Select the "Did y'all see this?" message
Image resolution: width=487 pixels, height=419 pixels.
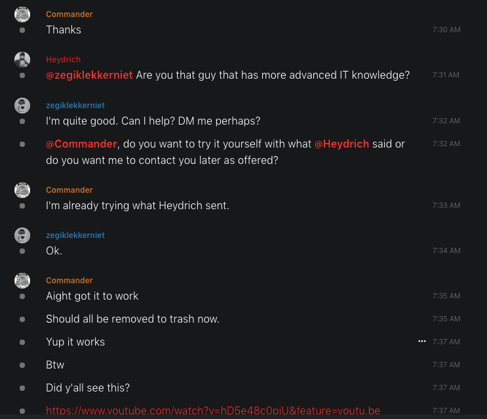click(88, 388)
